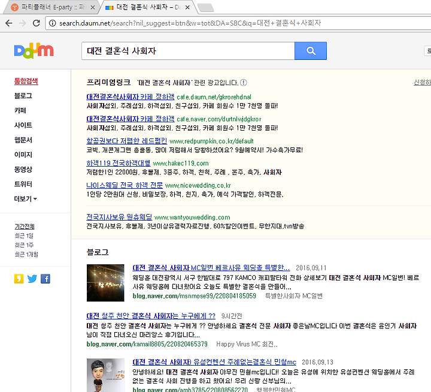Click the Daum logo

coord(34,51)
